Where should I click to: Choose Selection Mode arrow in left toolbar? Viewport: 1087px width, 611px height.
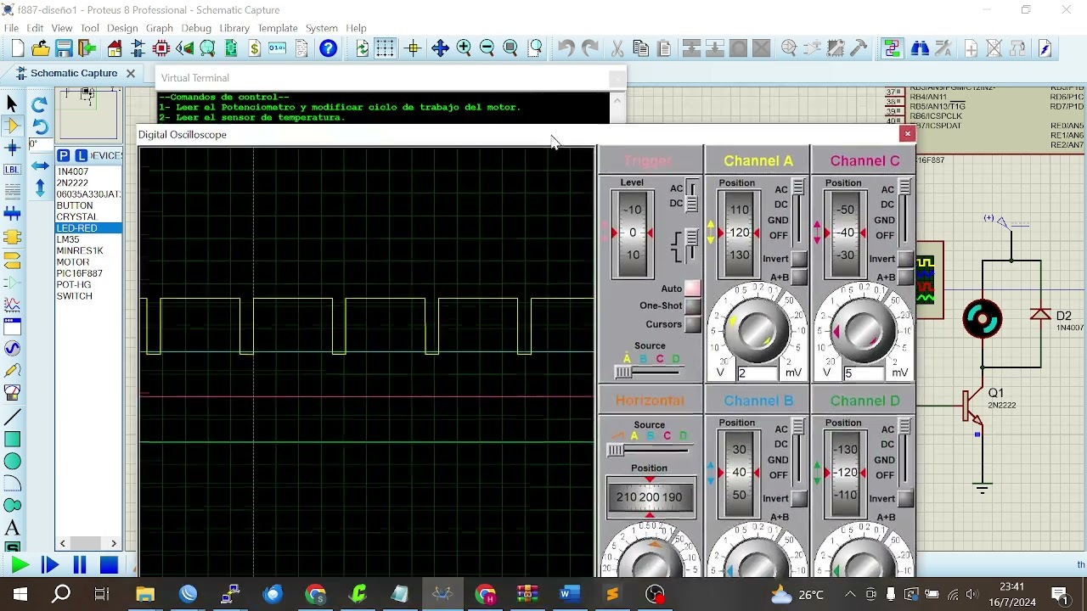pyautogui.click(x=12, y=104)
